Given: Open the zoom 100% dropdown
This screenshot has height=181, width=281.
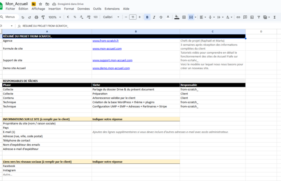Looking at the screenshot, I should tap(55, 17).
